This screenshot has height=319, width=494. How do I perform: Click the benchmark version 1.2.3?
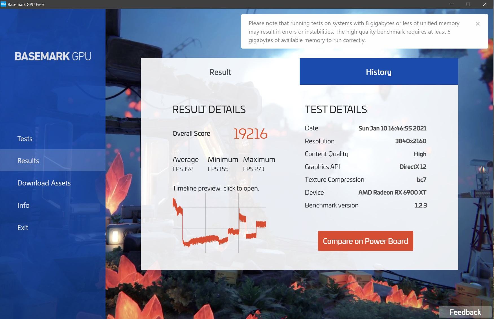click(421, 206)
